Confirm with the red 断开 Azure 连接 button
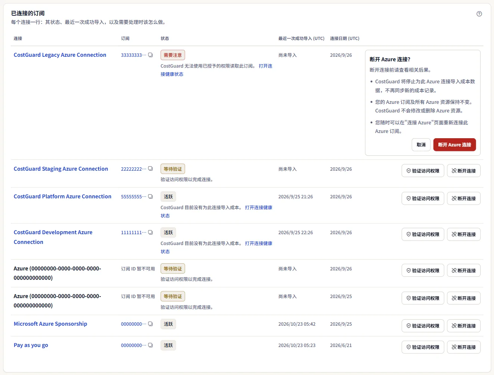 pyautogui.click(x=454, y=145)
